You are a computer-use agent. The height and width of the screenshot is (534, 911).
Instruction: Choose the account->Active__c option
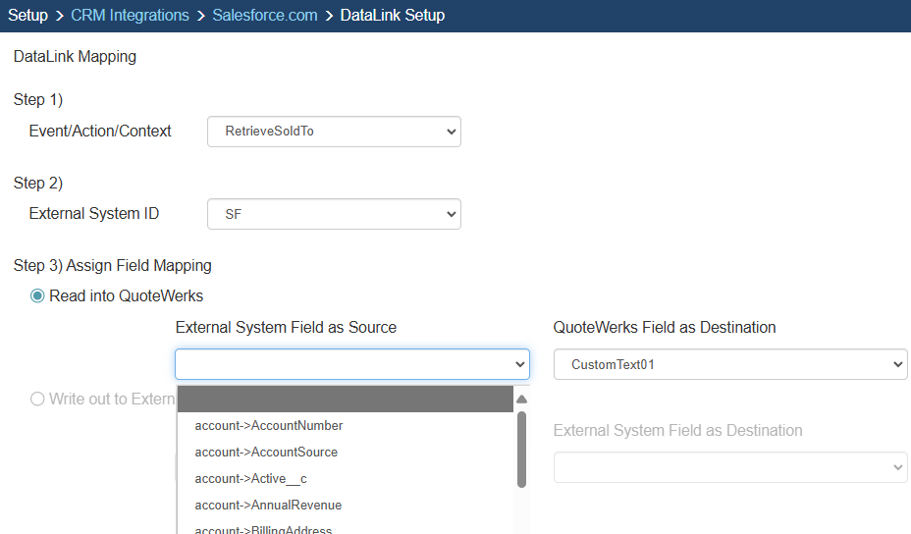pyautogui.click(x=250, y=479)
